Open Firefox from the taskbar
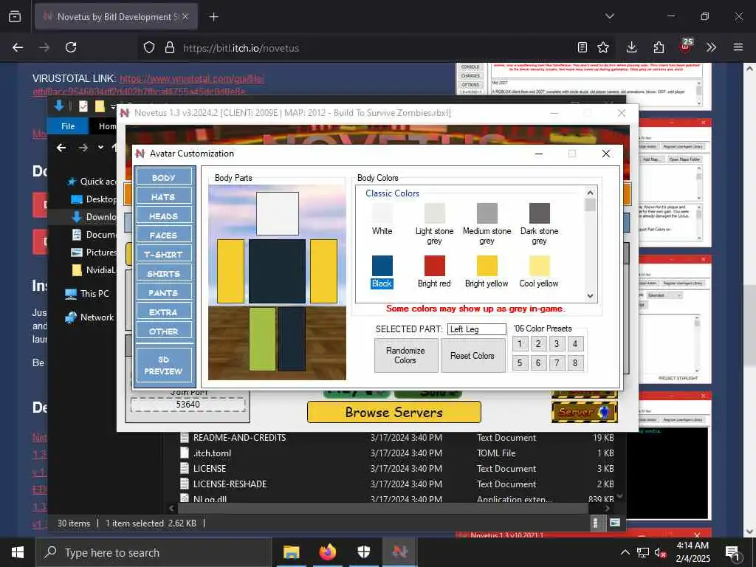The height and width of the screenshot is (567, 756). point(327,552)
